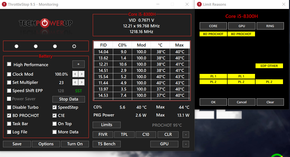Click the Mod column header
This screenshot has height=157, width=290.
point(141,45)
